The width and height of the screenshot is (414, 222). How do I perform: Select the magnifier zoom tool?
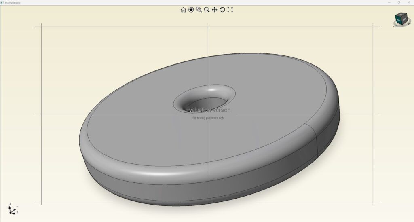point(207,10)
